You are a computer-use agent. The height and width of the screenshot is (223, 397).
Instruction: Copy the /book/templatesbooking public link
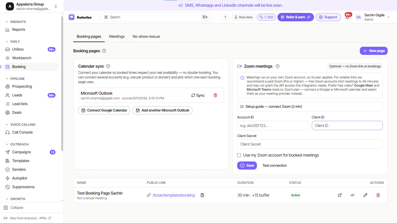(x=202, y=195)
